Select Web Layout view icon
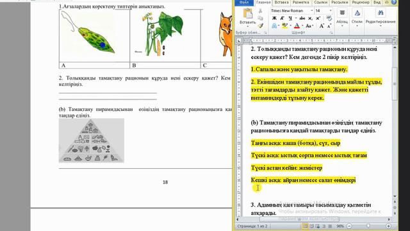Screen dimensions: 410x231 318,226
